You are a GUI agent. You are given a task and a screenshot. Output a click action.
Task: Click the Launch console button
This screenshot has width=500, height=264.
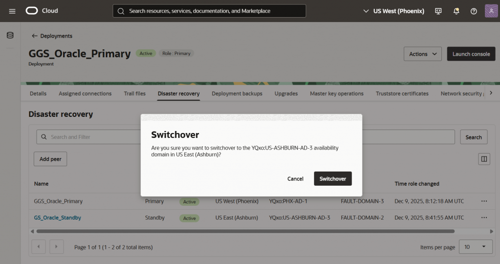tap(471, 54)
